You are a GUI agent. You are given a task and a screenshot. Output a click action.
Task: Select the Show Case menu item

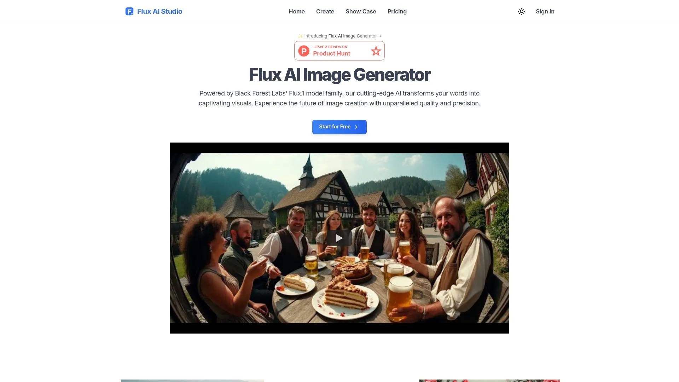coord(360,11)
